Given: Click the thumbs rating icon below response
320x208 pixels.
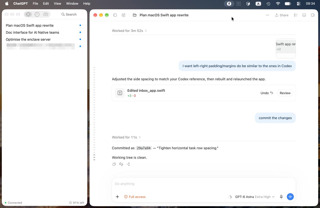Looking at the screenshot, I should tap(121, 164).
